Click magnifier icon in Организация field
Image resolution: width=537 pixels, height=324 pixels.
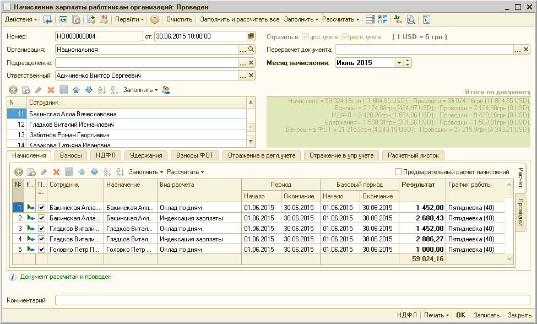click(251, 50)
